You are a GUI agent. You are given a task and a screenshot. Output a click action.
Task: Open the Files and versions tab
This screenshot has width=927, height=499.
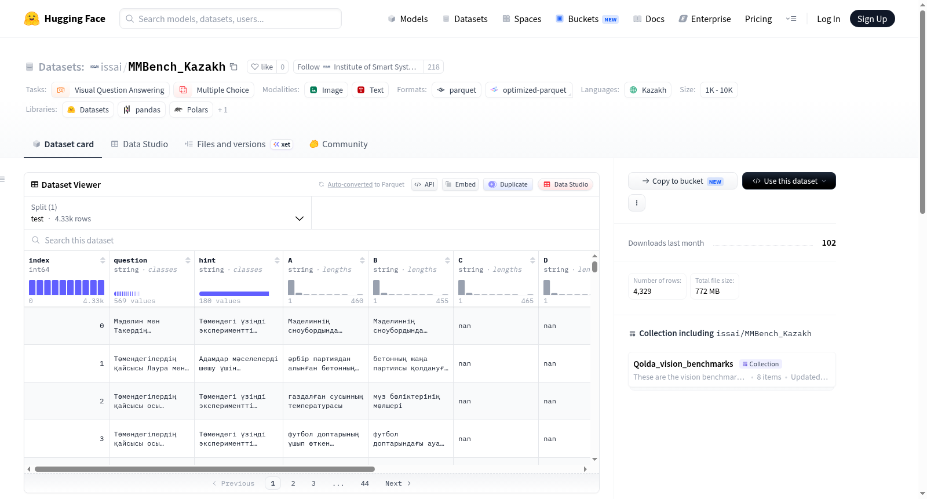[x=239, y=144]
